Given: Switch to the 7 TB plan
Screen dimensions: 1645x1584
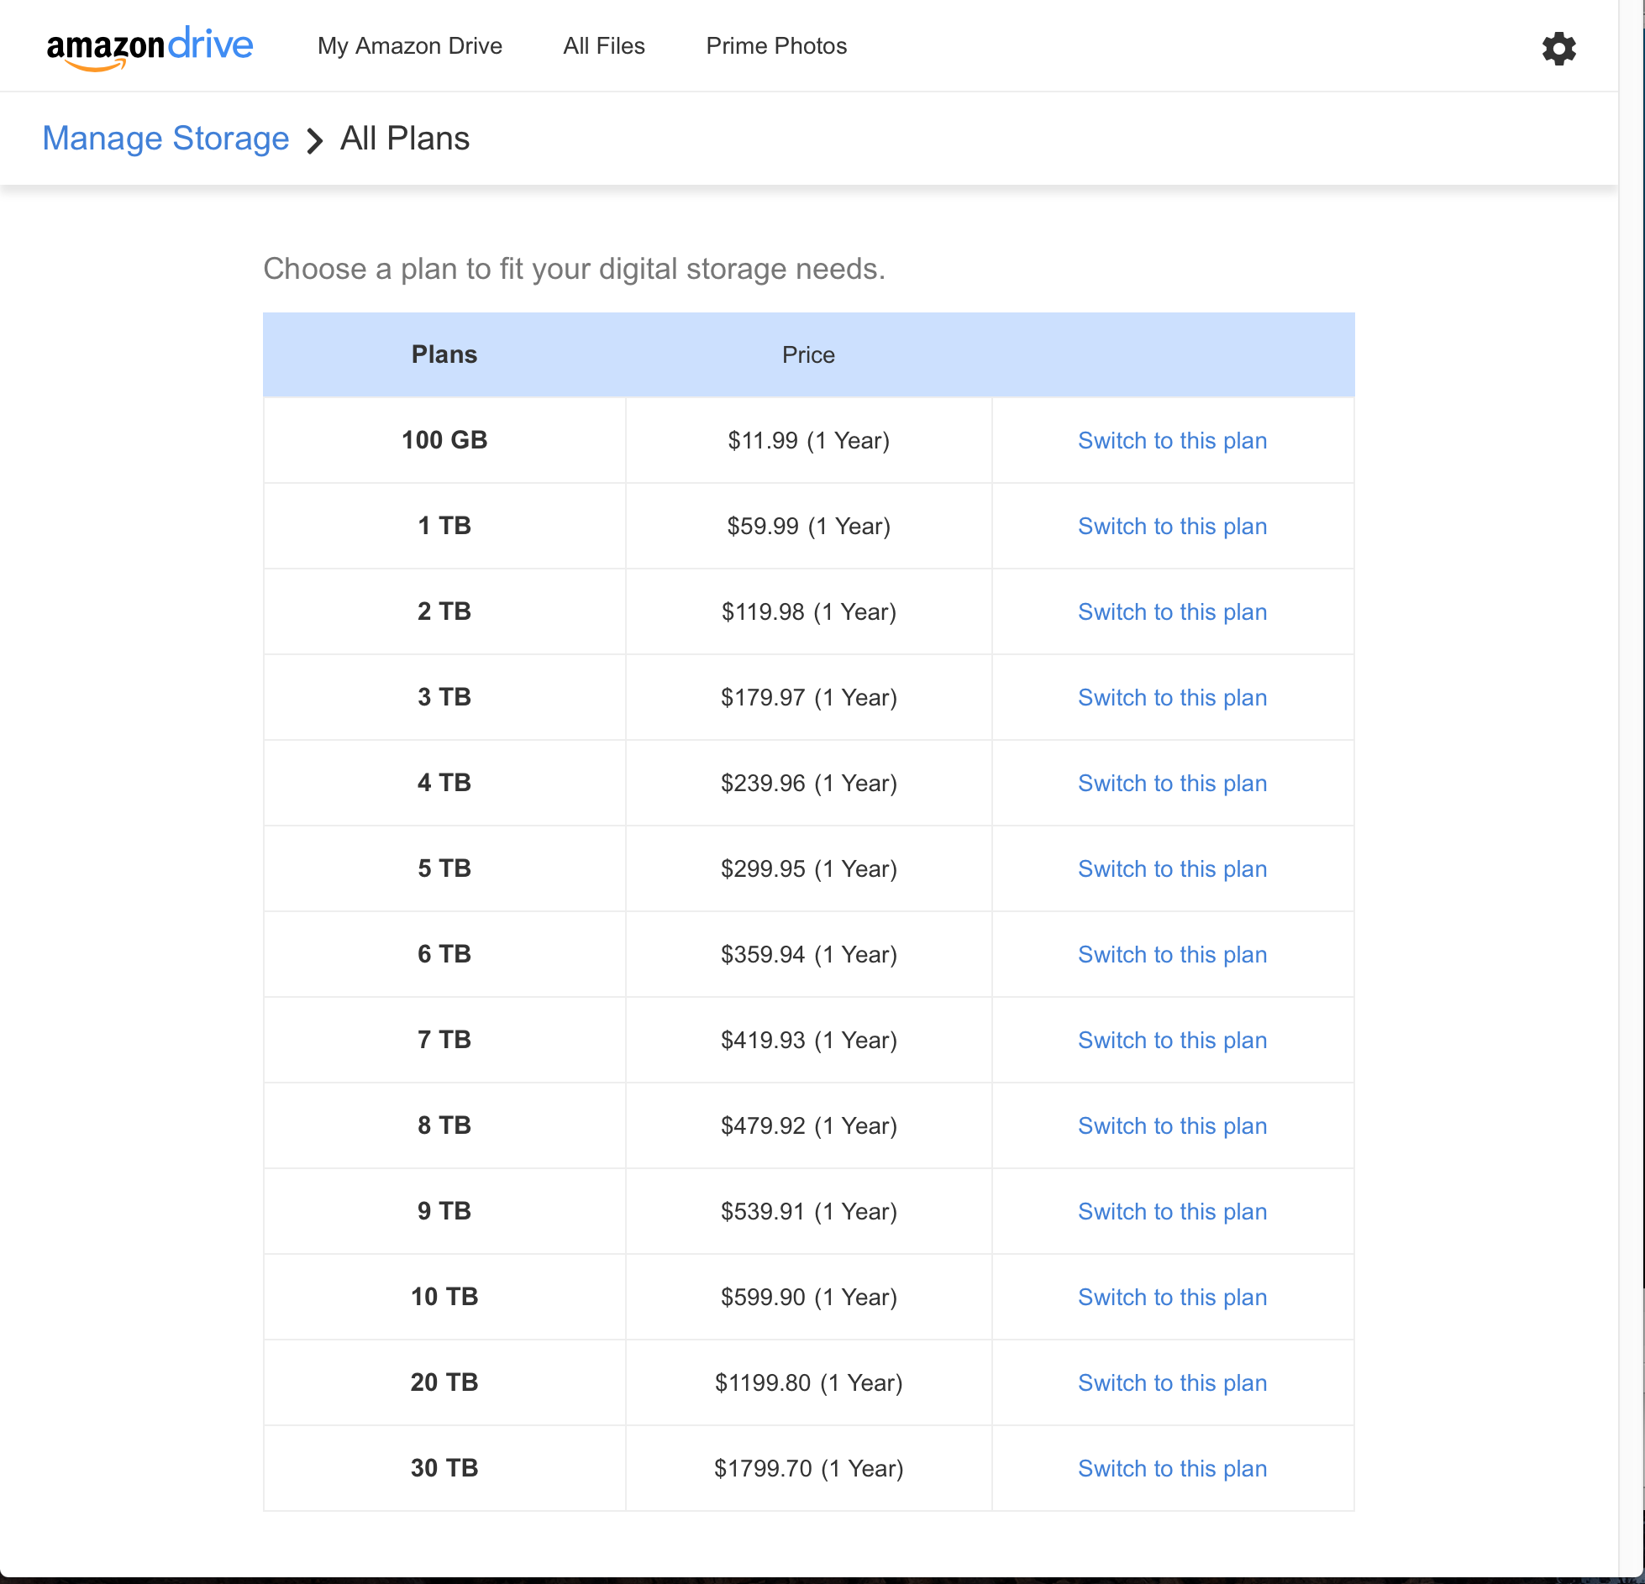Looking at the screenshot, I should [1171, 1041].
